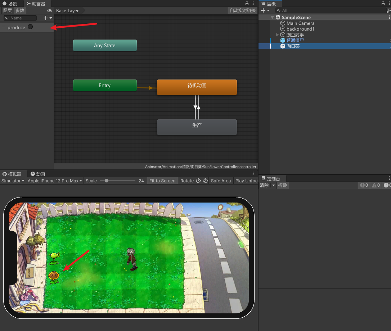Open the Animator panel three-dot menu

[x=253, y=3]
